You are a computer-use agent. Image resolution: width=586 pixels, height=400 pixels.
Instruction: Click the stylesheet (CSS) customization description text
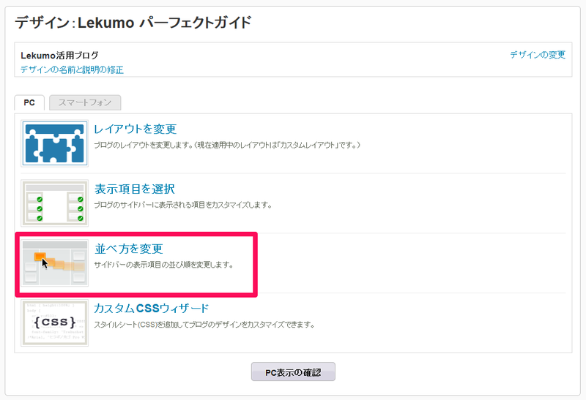click(204, 325)
